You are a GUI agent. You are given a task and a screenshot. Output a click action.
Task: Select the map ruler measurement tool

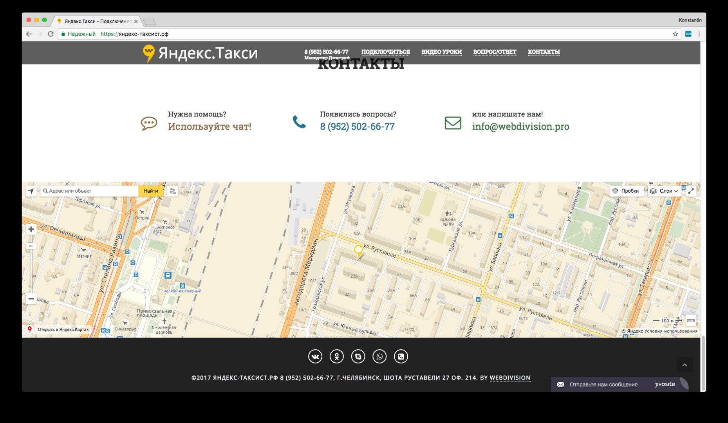[x=691, y=321]
